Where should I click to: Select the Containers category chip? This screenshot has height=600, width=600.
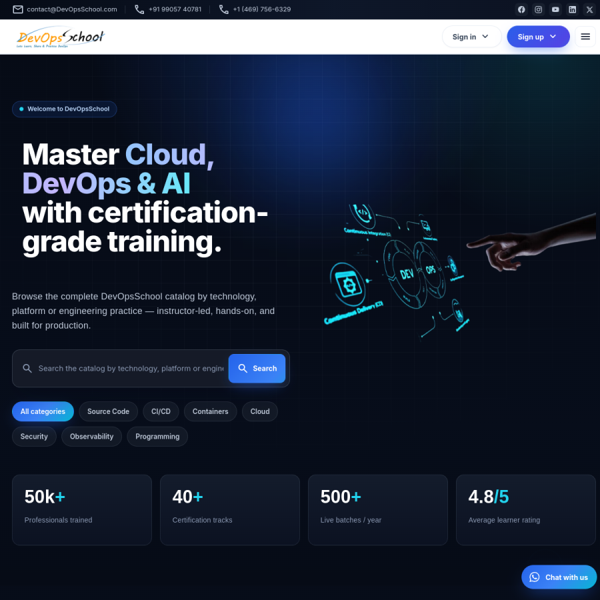[211, 411]
